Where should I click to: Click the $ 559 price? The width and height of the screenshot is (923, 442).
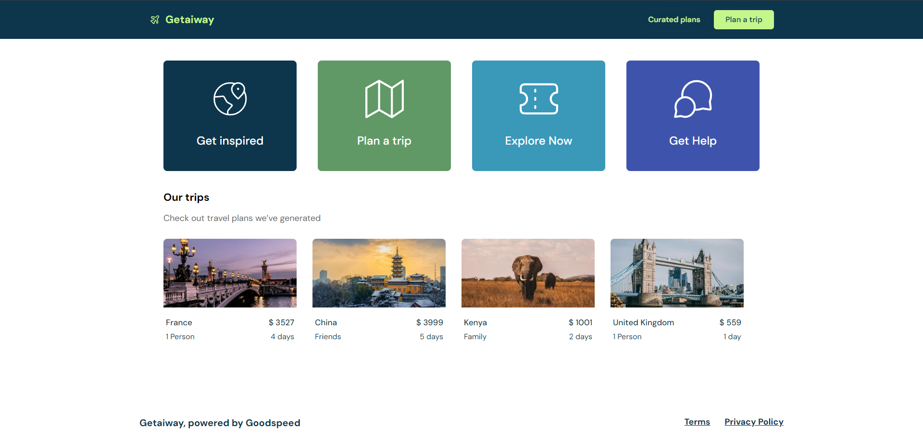730,322
